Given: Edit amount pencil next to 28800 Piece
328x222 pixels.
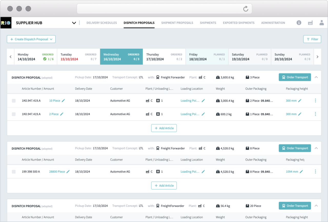Looking at the screenshot, I should 68,171.
